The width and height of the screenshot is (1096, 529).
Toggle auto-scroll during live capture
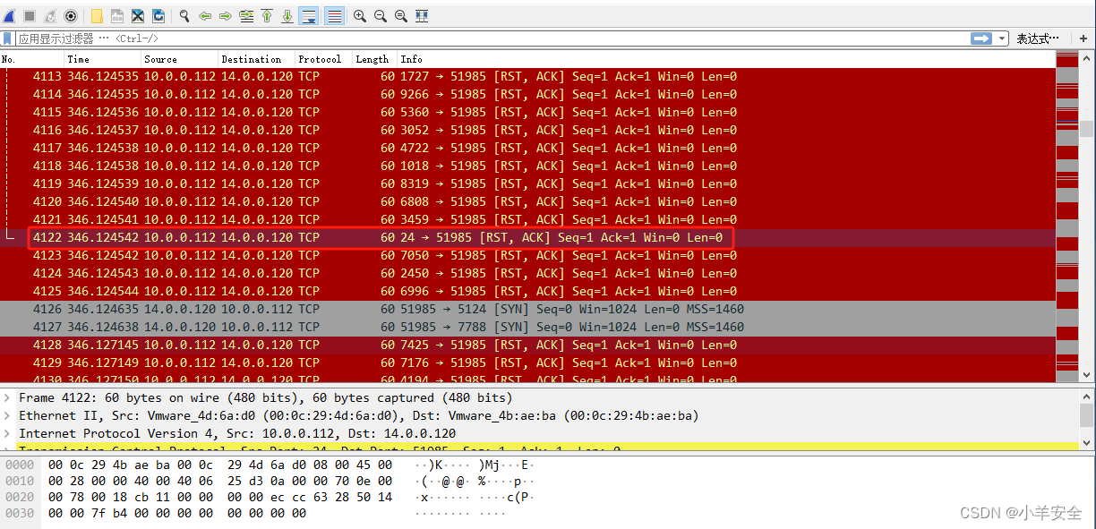307,14
